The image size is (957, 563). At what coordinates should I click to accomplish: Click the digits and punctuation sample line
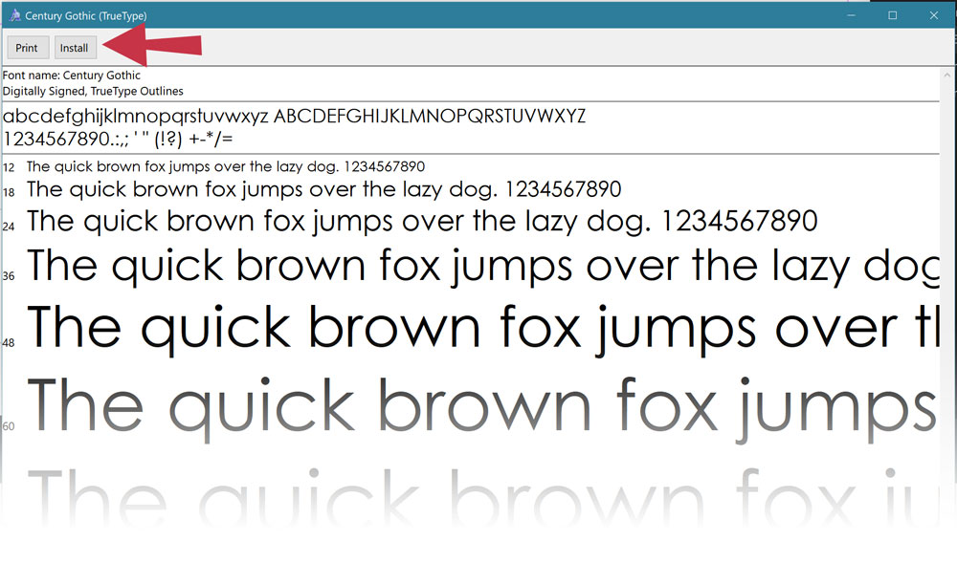point(118,139)
